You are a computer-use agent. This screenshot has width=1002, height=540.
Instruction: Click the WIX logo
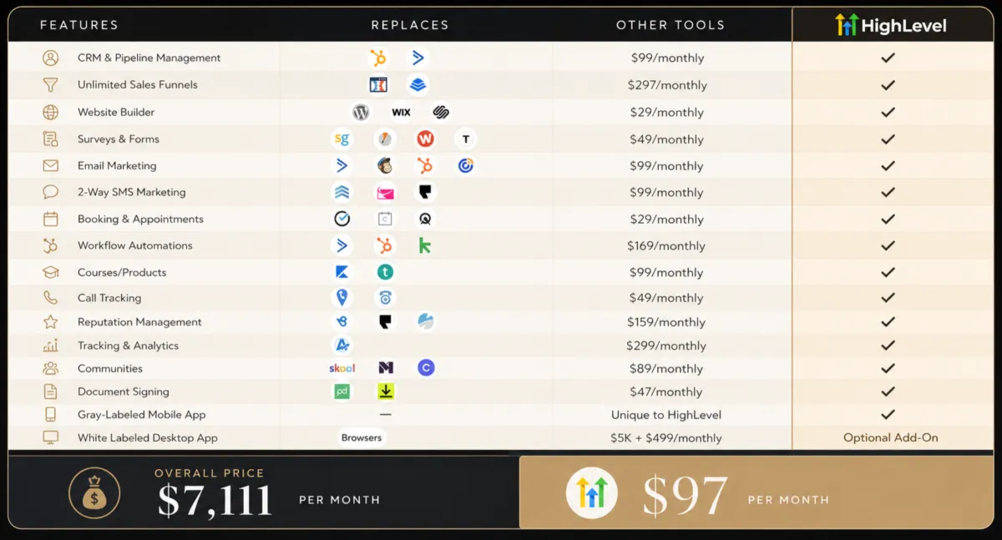[x=402, y=112]
